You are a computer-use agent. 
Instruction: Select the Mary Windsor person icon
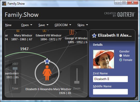point(18,31)
